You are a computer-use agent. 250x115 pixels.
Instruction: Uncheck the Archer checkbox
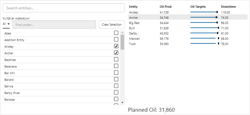pyautogui.click(x=116, y=53)
